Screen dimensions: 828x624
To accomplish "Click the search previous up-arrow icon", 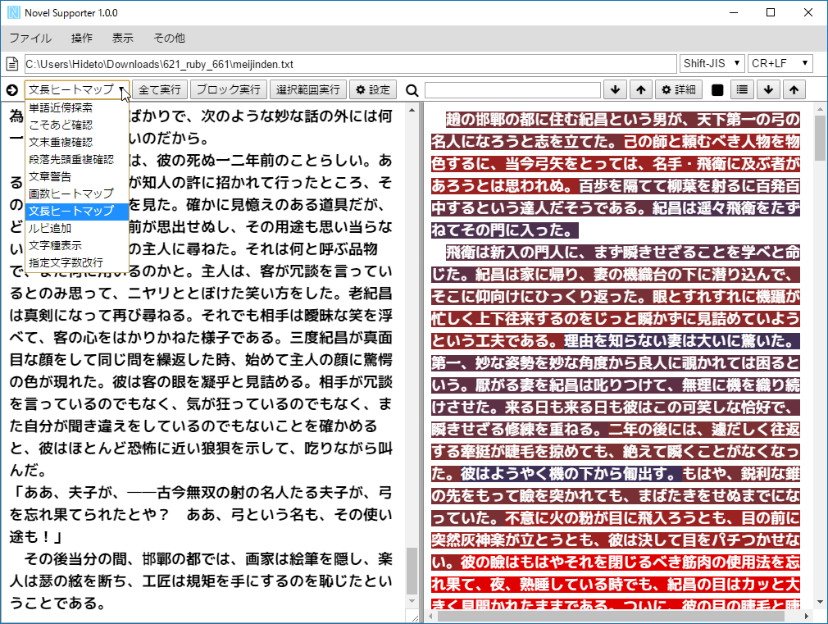I will click(640, 89).
